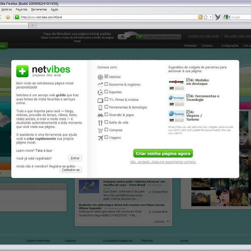The height and width of the screenshot is (251, 251).
Task: Click the Ajuda footer link
Action: (184, 241)
